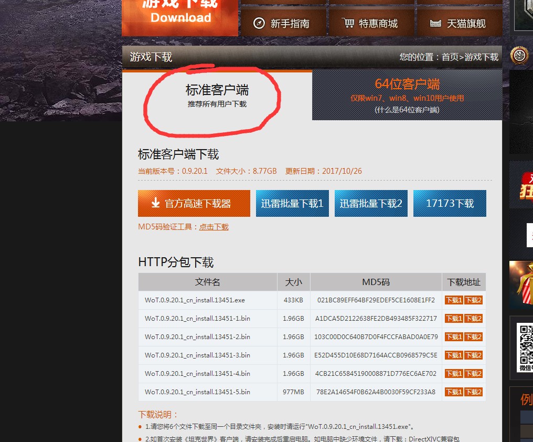Open the MD5 tool 点击下载 link
This screenshot has height=442, width=533.
click(214, 227)
